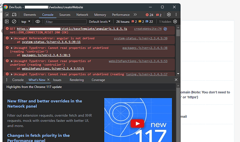Click the drawer scrollbar up arrow
Image resolution: width=240 pixels, height=142 pixels.
coord(178,86)
